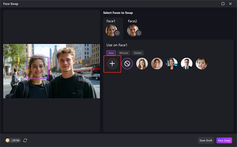
Task: Choose the Sticker mode option
Action: coord(138,53)
